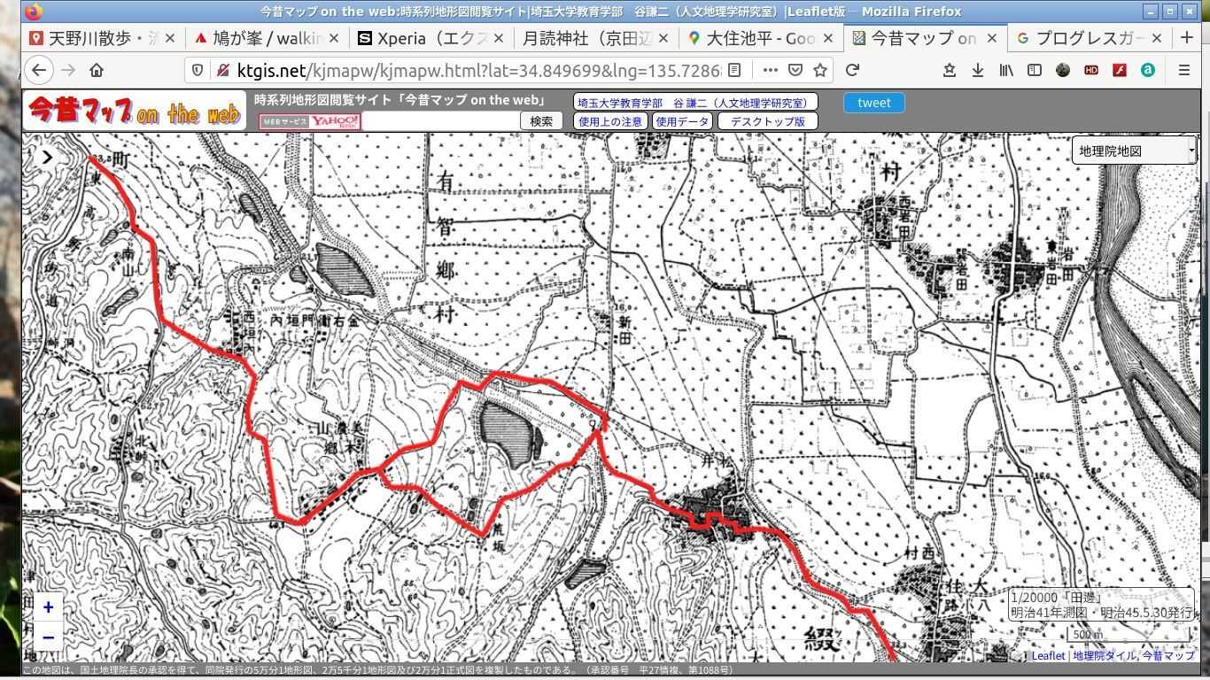
Task: Click the 検索 search button
Action: (x=540, y=121)
